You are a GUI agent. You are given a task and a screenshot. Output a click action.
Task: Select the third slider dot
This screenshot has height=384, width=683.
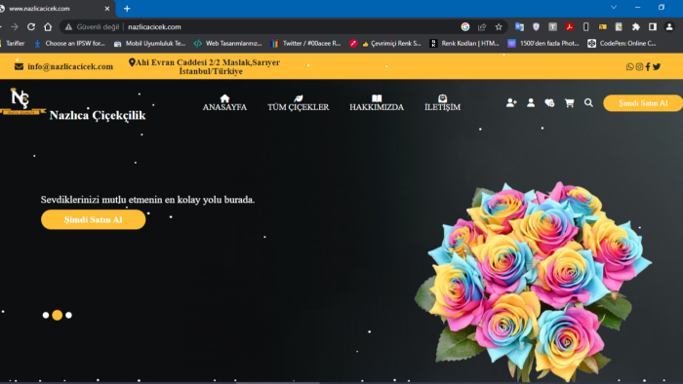(x=69, y=315)
